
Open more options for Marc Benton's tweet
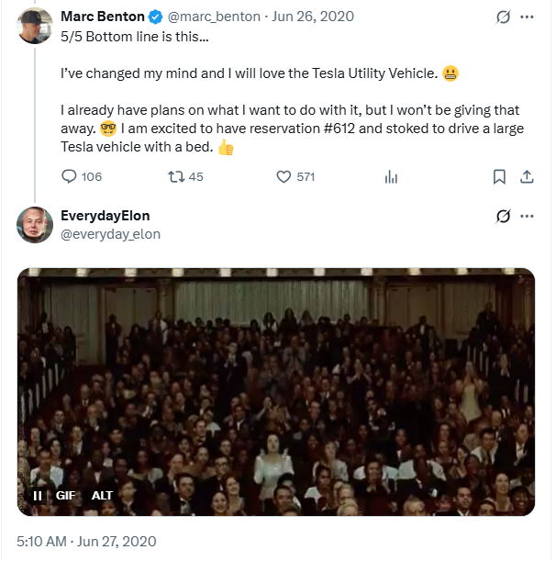click(x=527, y=17)
